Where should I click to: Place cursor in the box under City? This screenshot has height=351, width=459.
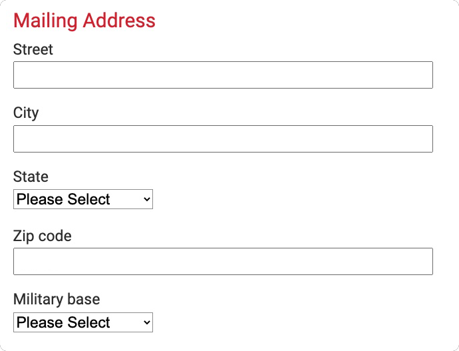pos(223,139)
